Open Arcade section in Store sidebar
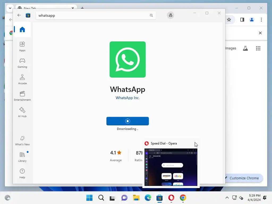272x204 pixels. click(22, 79)
